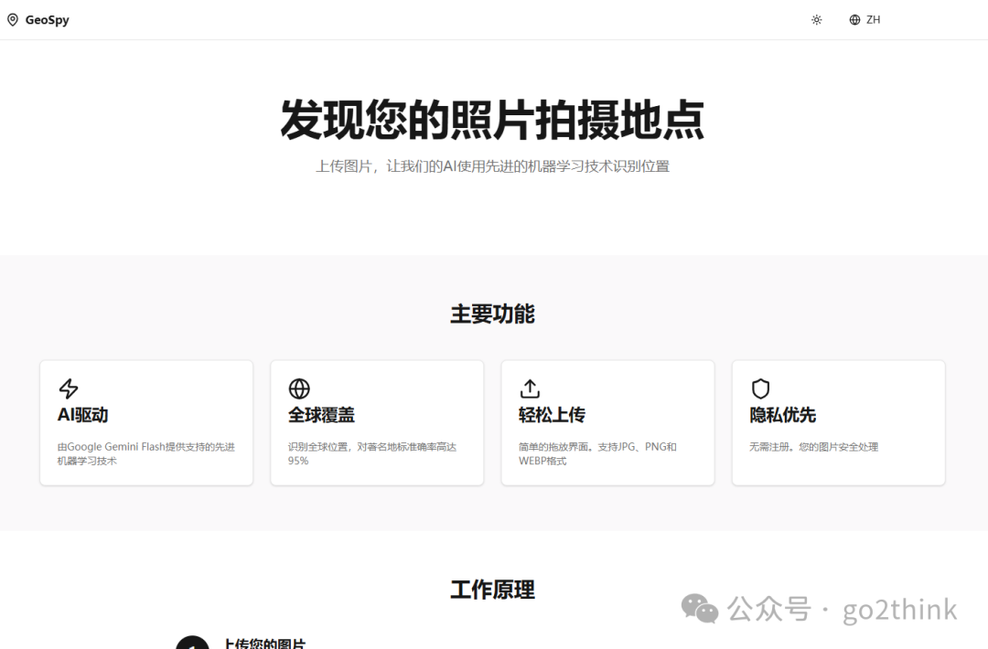Click the globe language icon in the header
988x649 pixels.
[x=854, y=20]
